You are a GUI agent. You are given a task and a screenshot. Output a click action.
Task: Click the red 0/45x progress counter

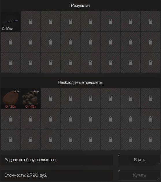[x=31, y=107]
